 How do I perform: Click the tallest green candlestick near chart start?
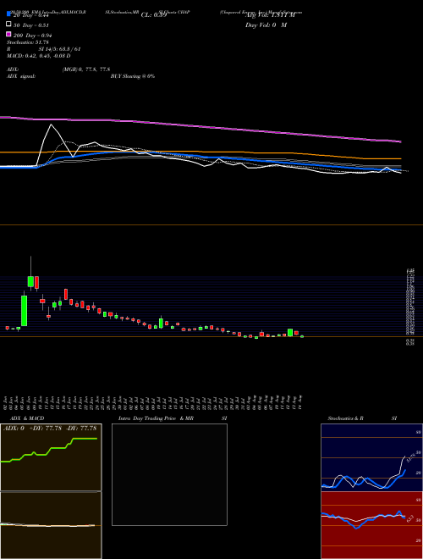click(x=25, y=311)
